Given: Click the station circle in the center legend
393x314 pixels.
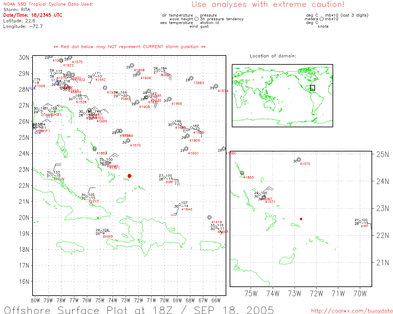Looking at the screenshot, I should [x=196, y=19].
